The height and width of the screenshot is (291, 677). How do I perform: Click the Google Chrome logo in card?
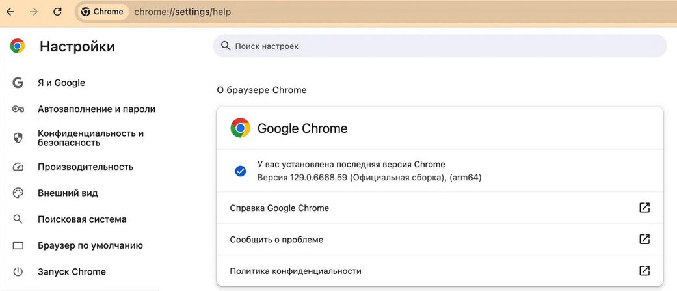click(x=240, y=128)
